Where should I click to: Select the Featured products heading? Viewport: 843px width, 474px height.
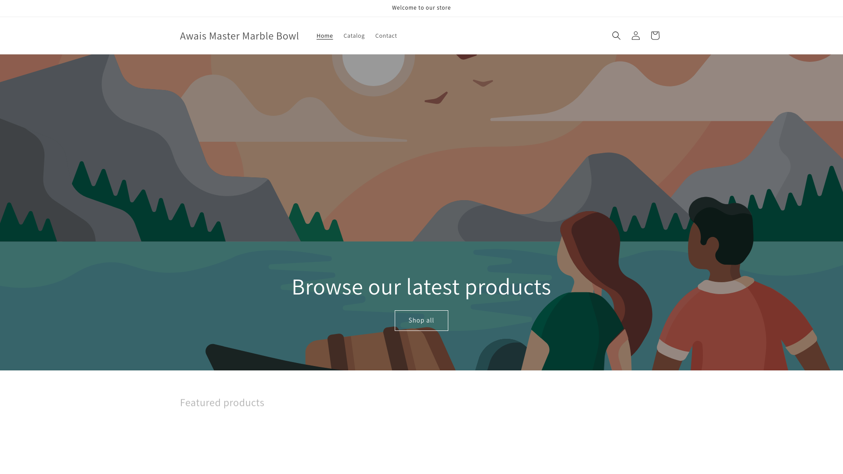[222, 402]
